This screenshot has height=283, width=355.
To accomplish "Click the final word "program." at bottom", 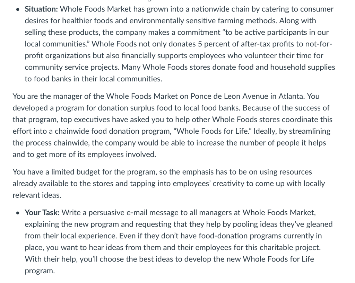I will tap(40, 271).
